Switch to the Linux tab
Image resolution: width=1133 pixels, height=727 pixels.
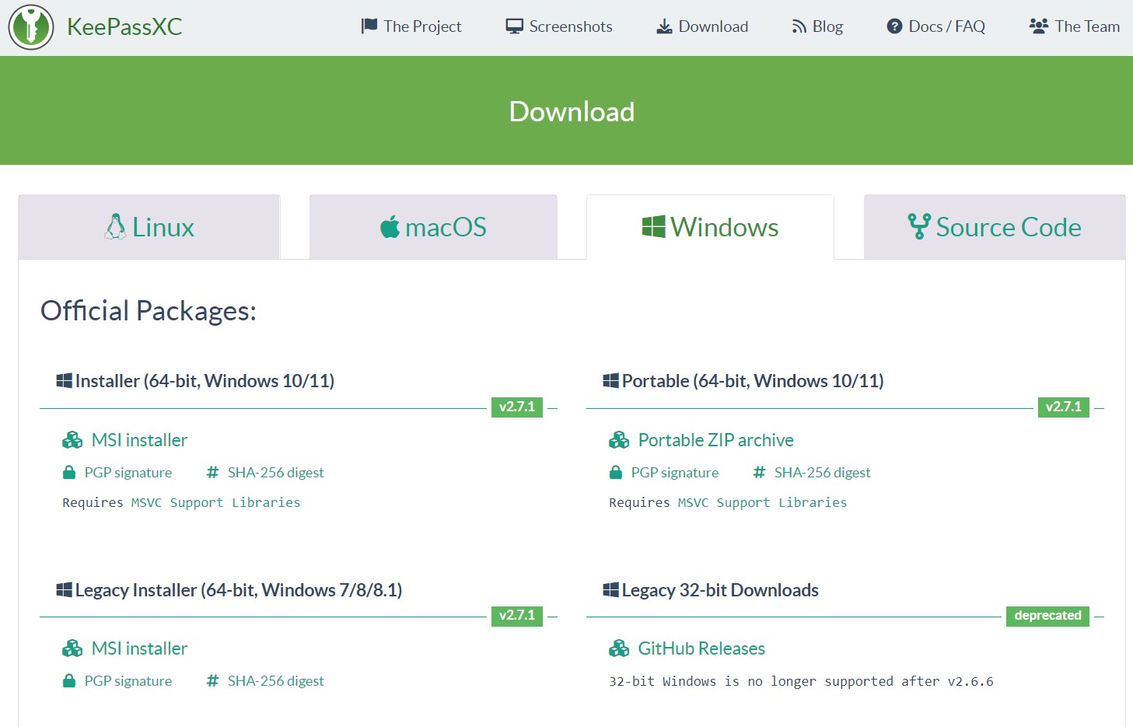[149, 226]
